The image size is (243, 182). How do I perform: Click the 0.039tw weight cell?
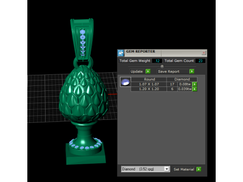point(185,89)
